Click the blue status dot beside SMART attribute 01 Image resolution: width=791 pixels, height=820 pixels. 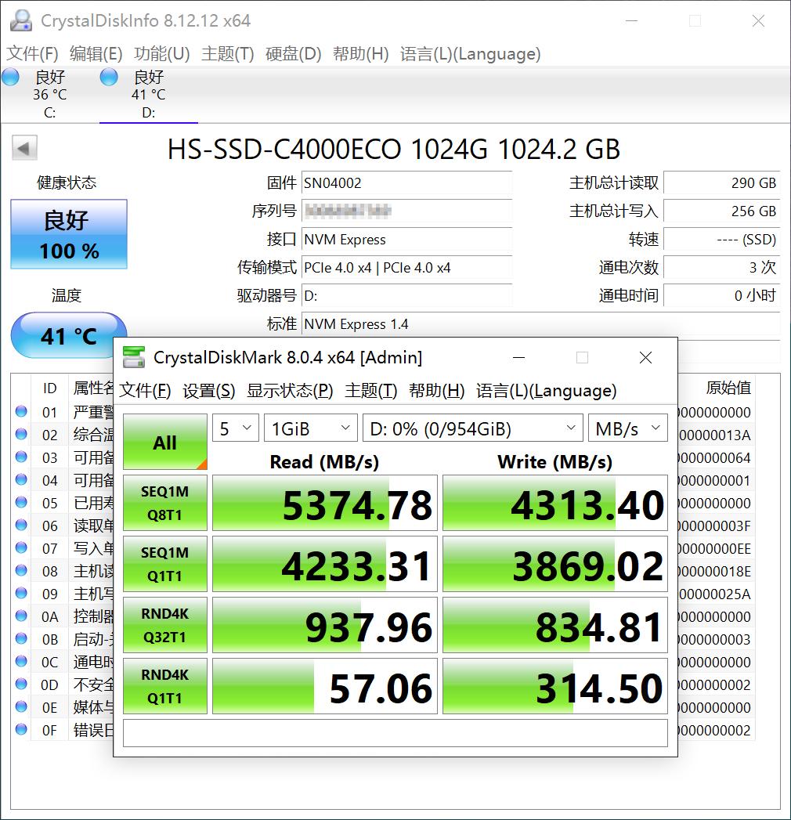(x=21, y=412)
